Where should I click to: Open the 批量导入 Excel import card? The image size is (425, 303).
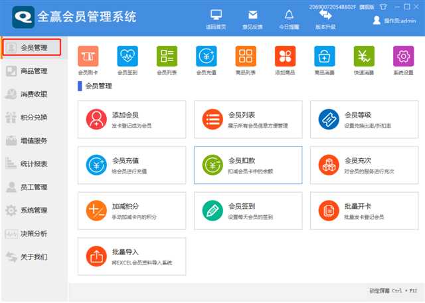tap(131, 256)
